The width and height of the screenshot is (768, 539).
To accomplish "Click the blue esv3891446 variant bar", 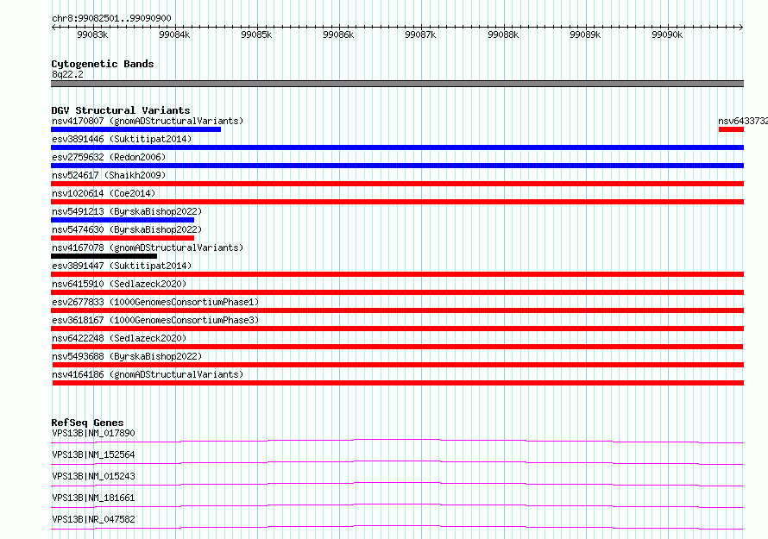I will (x=397, y=147).
